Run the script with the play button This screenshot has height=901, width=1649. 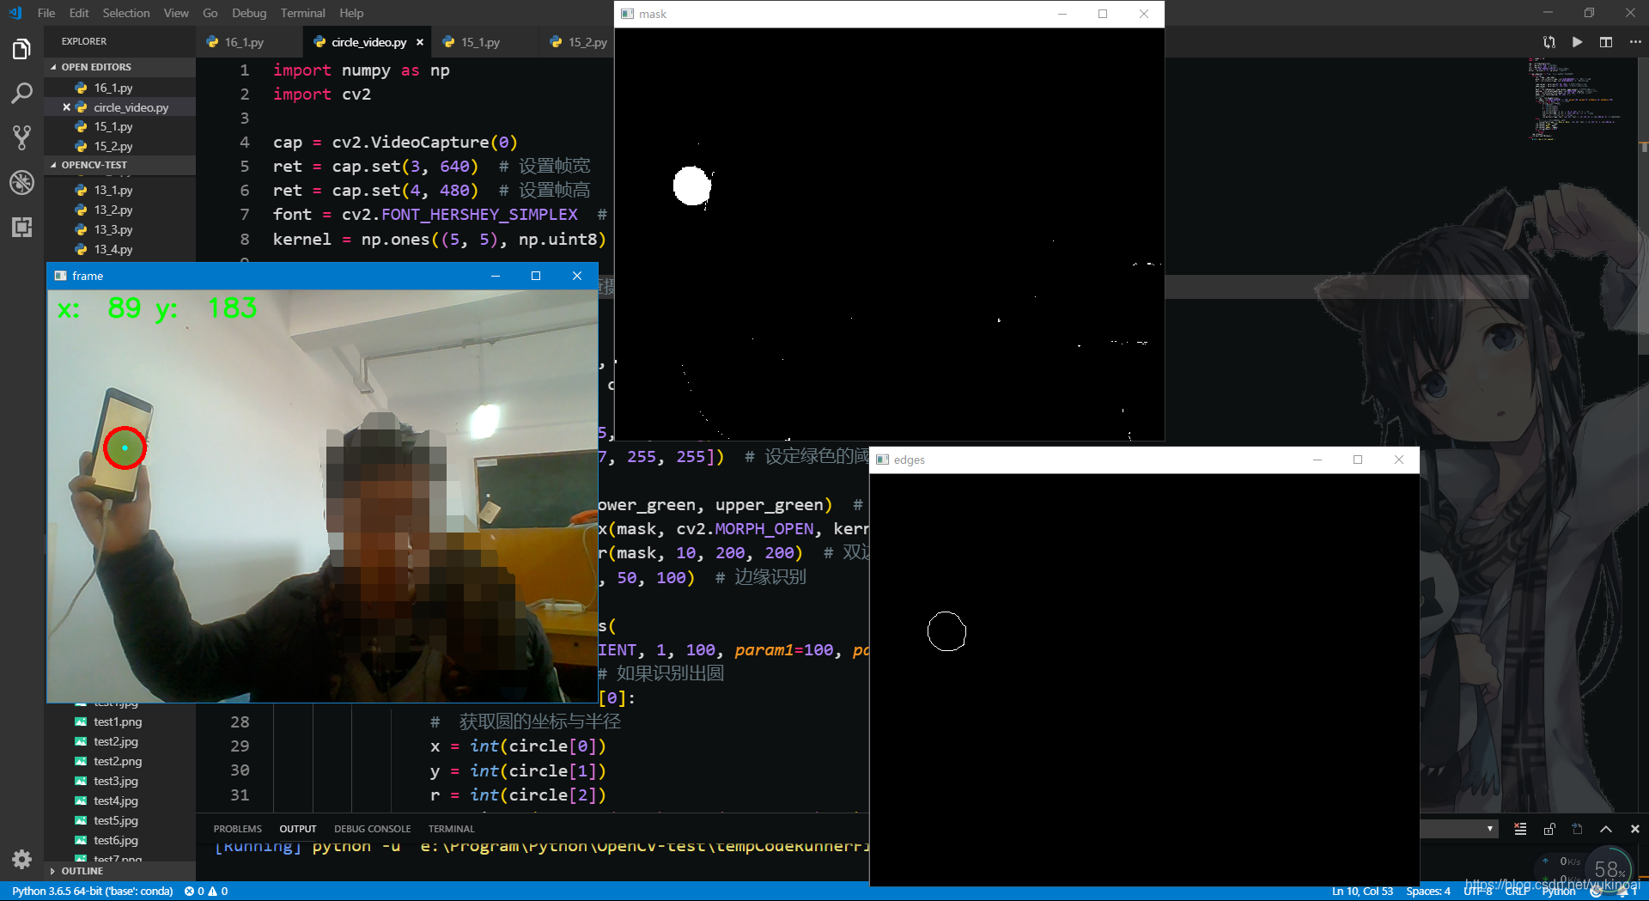pyautogui.click(x=1578, y=41)
